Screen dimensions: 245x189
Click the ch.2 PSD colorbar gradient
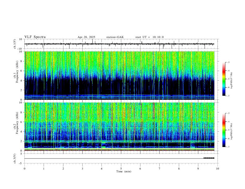point(224,130)
